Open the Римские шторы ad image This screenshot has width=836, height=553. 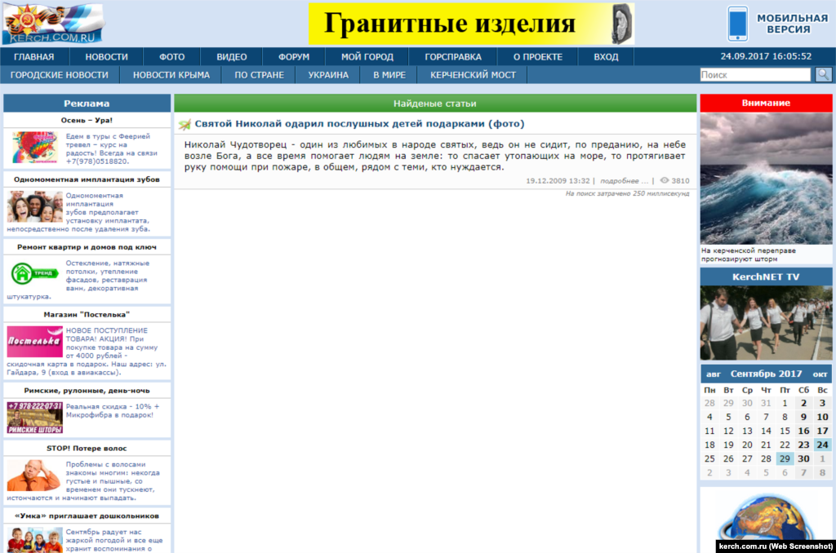point(34,418)
